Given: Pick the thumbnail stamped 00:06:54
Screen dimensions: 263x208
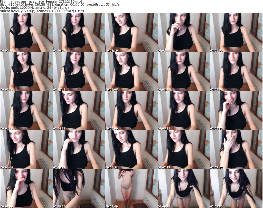Looking at the screenshot, I should 131,150.
